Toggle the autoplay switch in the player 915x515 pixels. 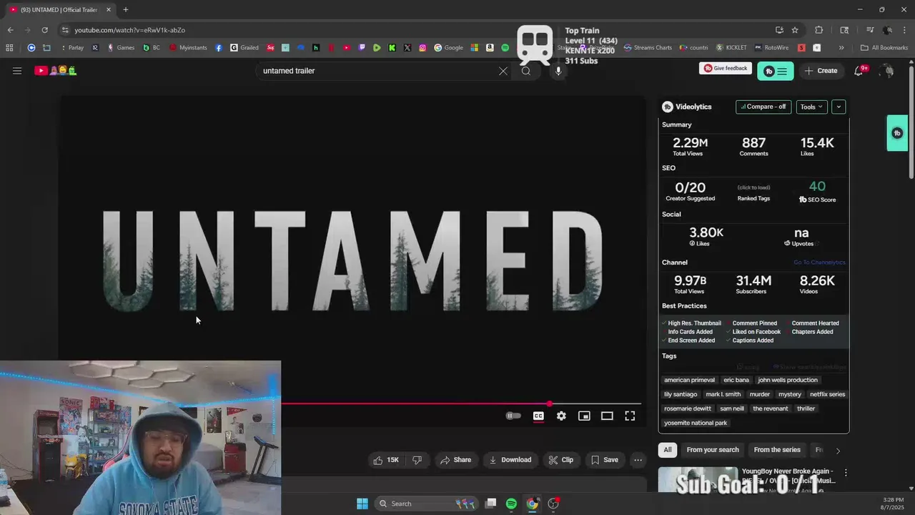point(513,416)
